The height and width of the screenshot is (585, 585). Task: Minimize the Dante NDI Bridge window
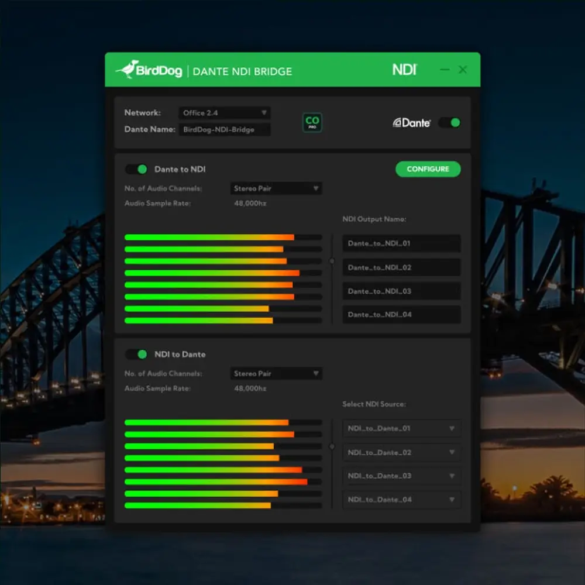click(x=445, y=70)
